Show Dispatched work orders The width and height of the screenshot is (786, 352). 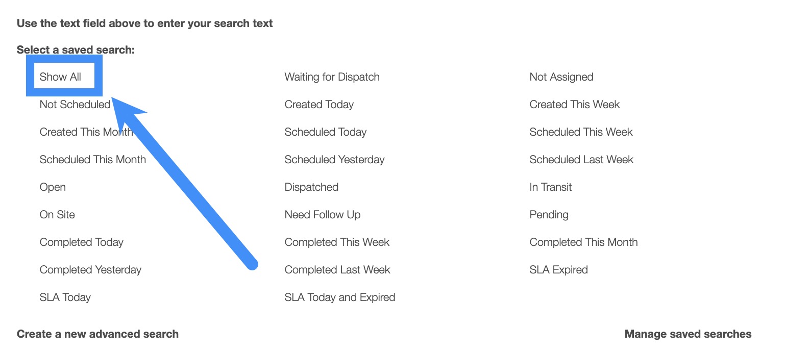coord(311,187)
